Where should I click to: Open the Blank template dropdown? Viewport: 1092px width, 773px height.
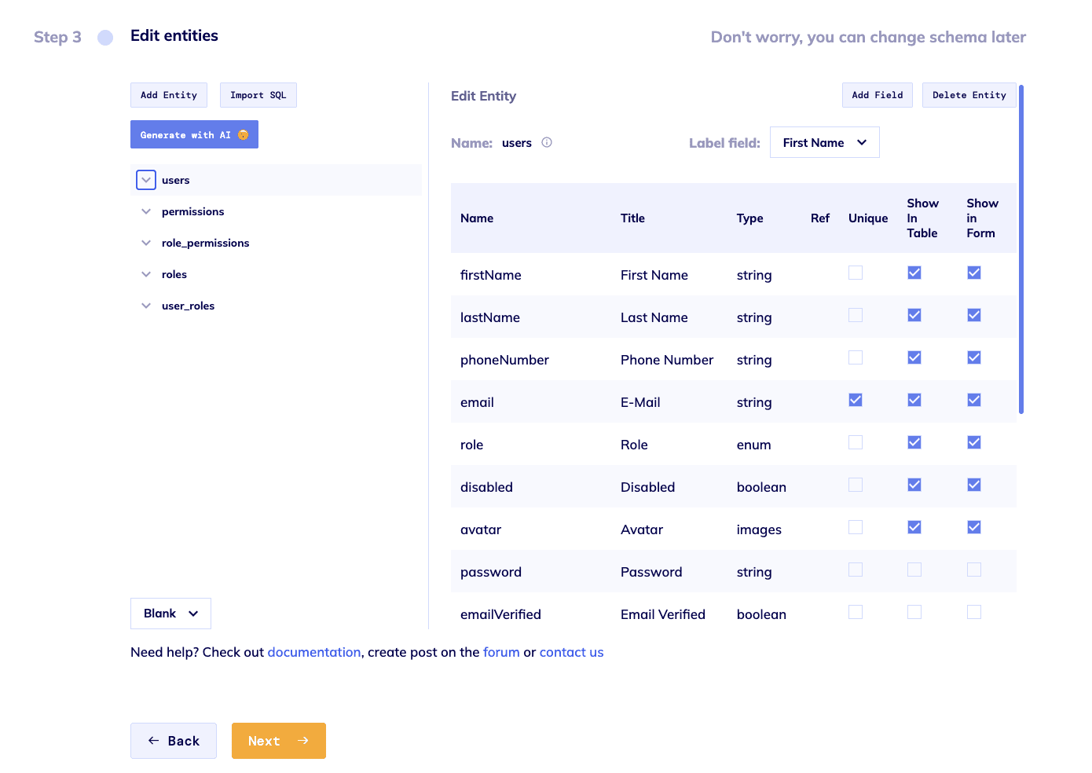click(170, 614)
